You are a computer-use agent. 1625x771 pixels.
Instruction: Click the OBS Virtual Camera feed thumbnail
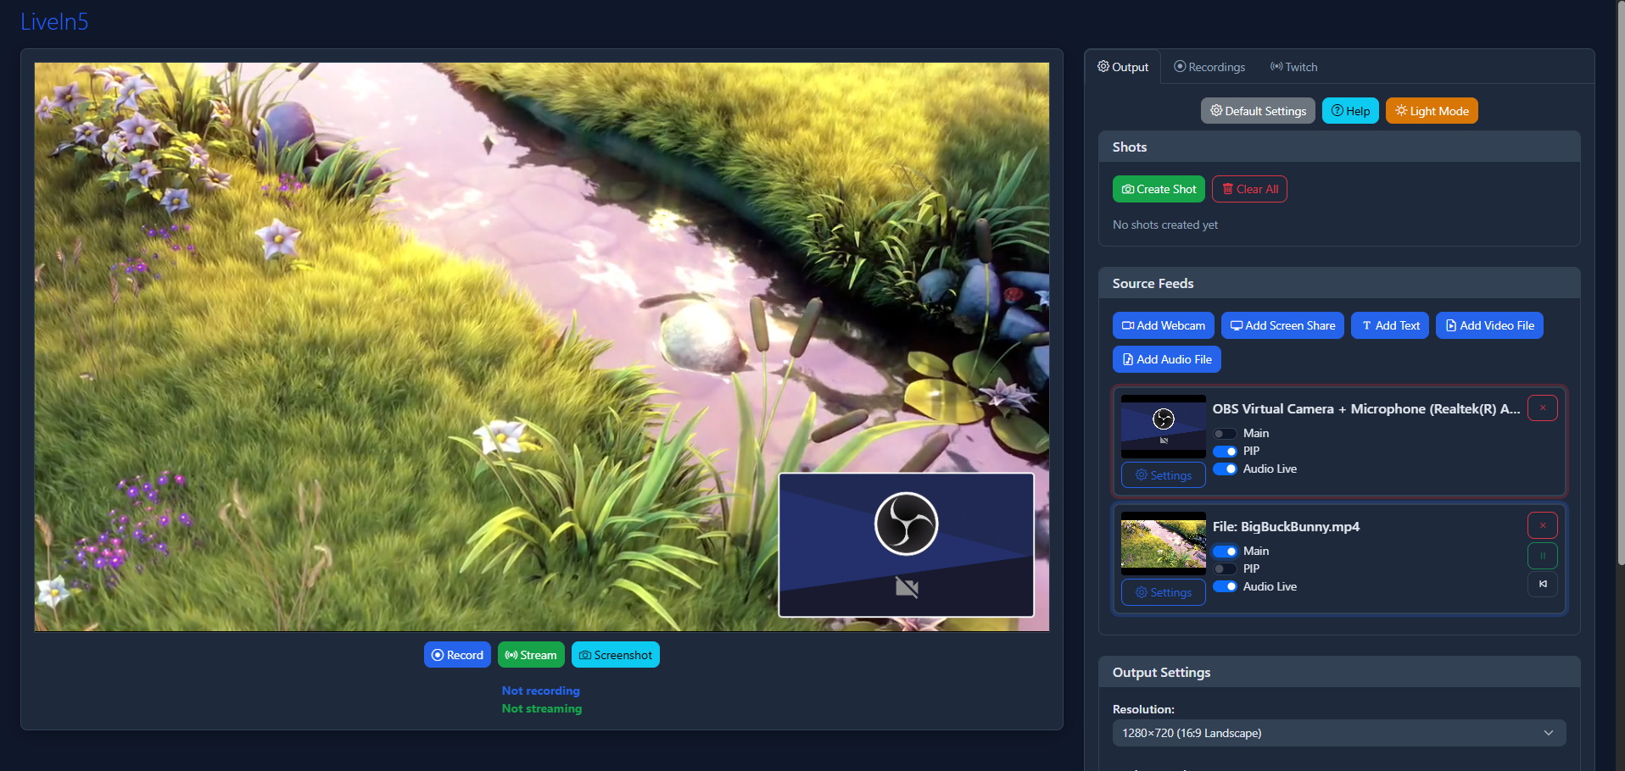[1164, 427]
